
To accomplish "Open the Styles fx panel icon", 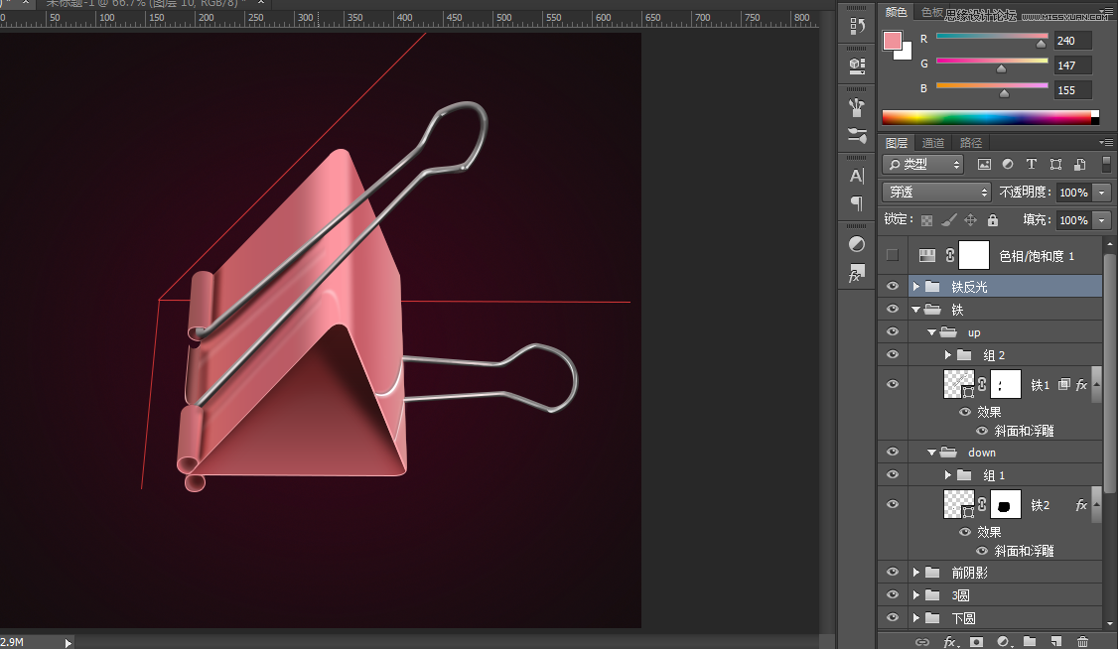I will click(857, 273).
